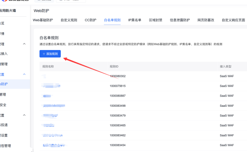Select rule ID 1000075615
Image resolution: width=247 pixels, height=152 pixels.
point(118,86)
